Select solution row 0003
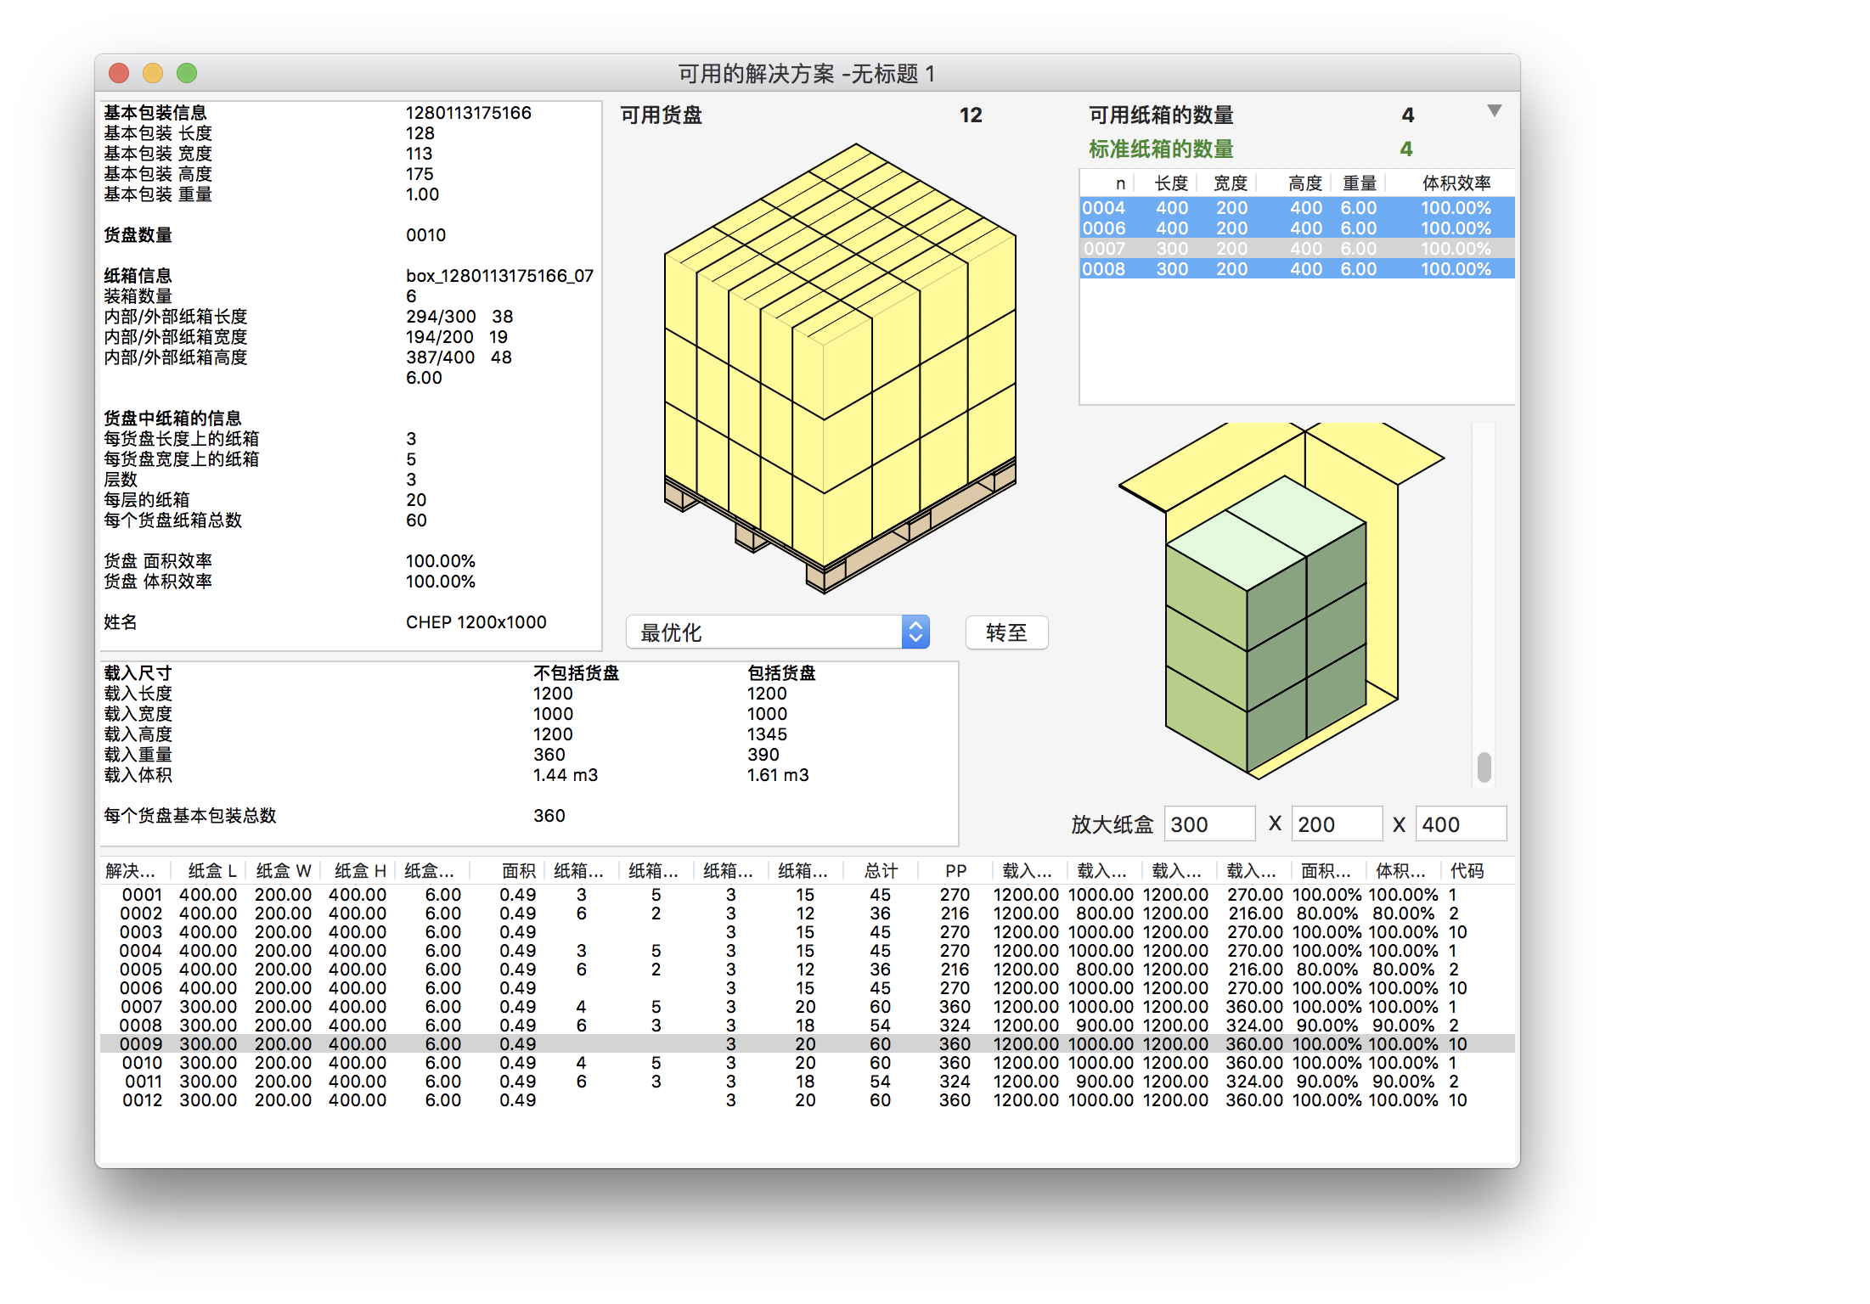The image size is (1870, 1304). [807, 932]
